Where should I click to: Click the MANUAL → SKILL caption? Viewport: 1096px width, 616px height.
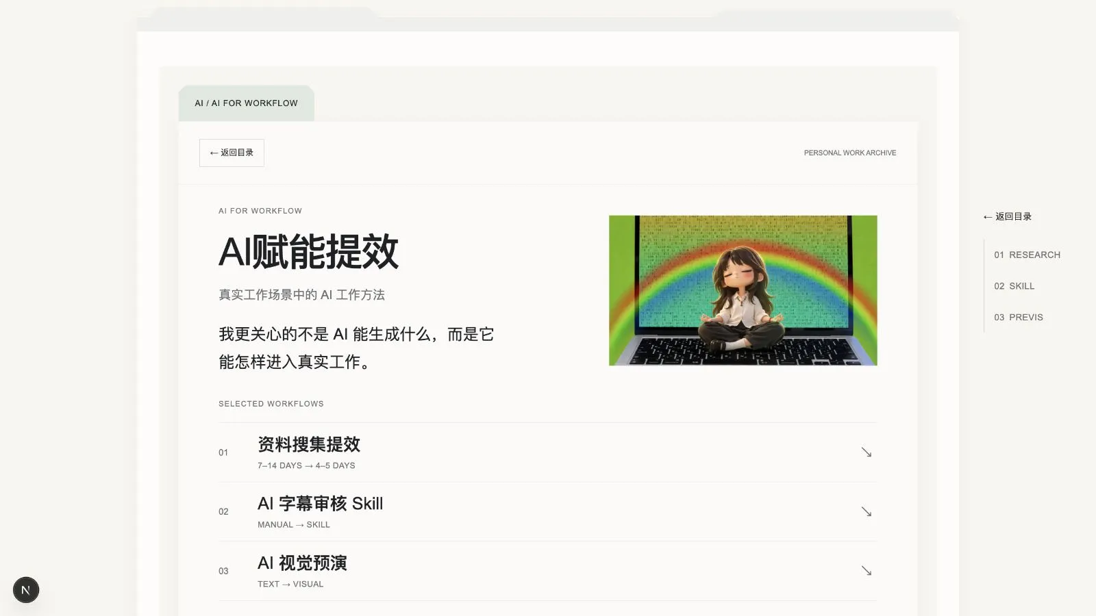294,525
